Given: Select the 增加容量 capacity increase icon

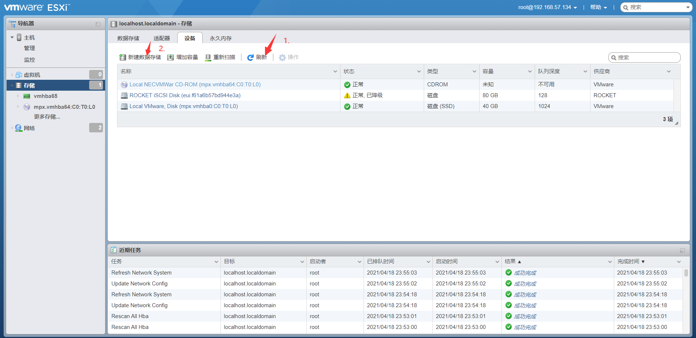Looking at the screenshot, I should point(171,57).
